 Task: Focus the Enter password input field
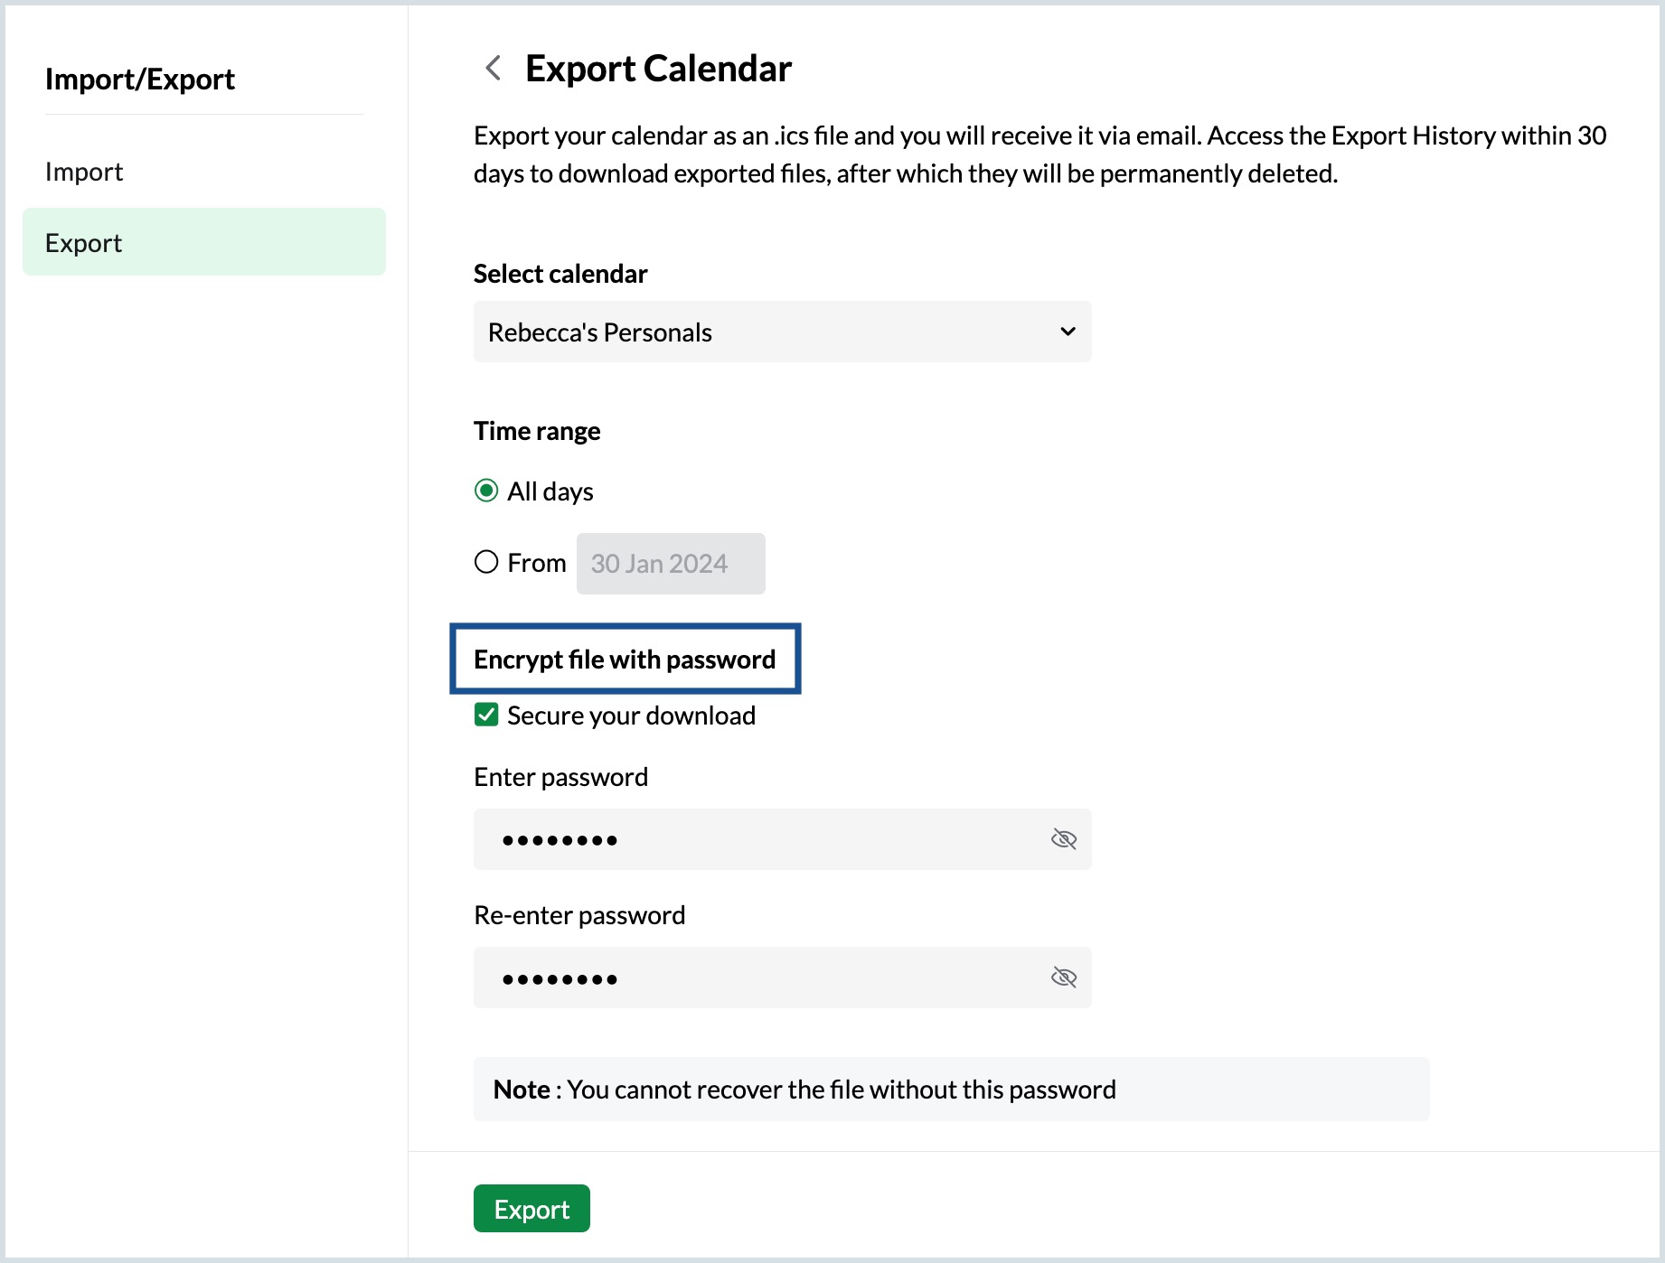coord(759,839)
